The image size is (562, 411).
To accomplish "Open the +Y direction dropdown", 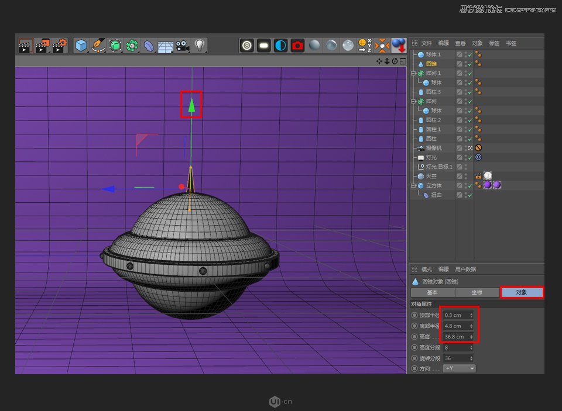I will pos(459,368).
